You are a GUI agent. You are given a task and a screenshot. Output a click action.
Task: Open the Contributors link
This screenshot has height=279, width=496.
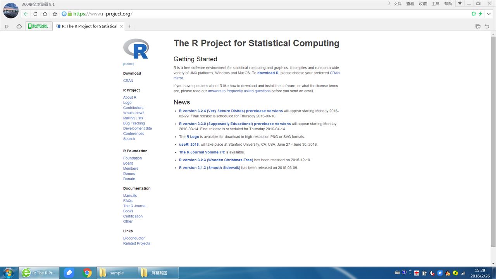click(133, 108)
